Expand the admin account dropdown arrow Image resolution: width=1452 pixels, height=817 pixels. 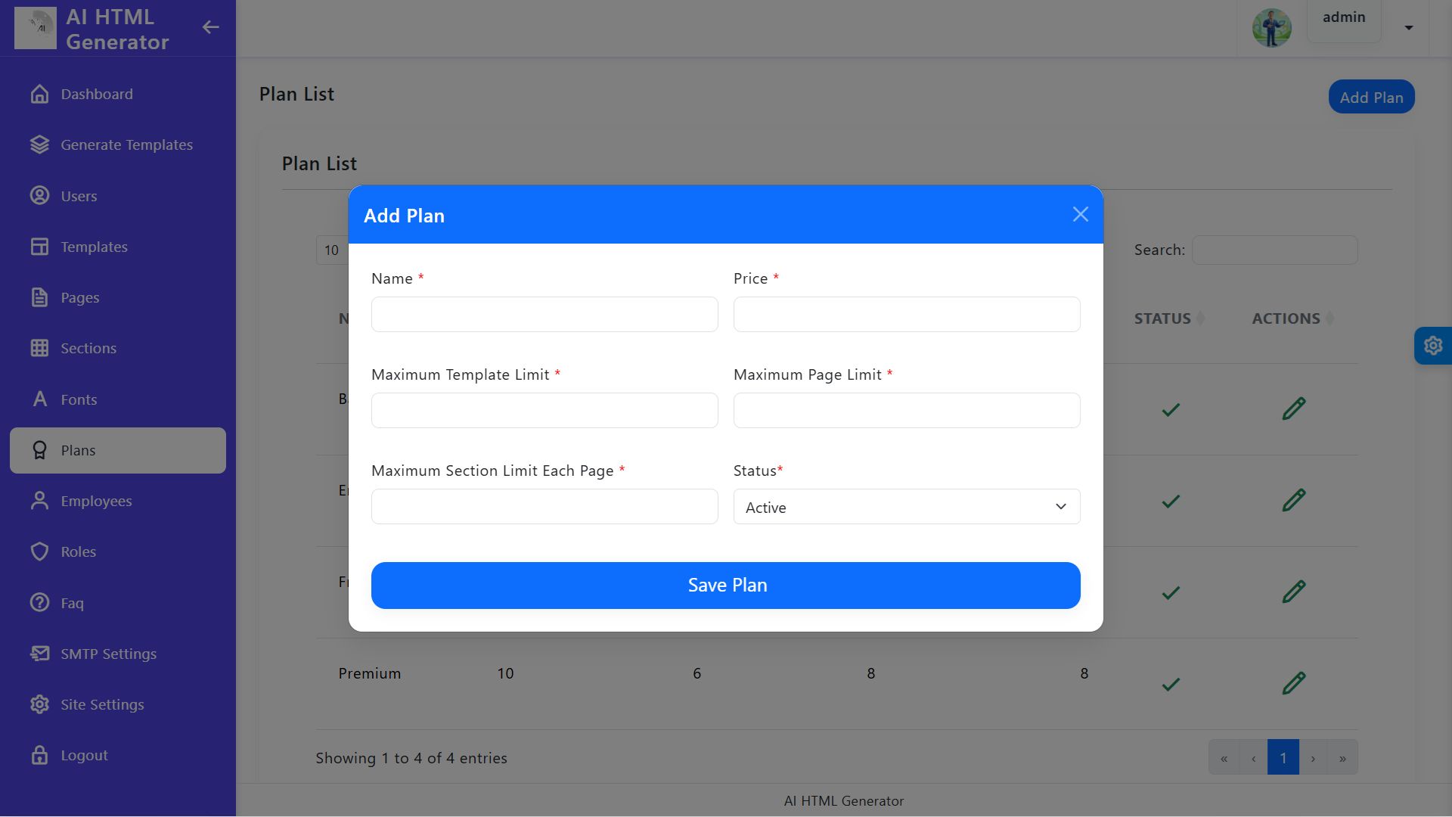(1408, 28)
